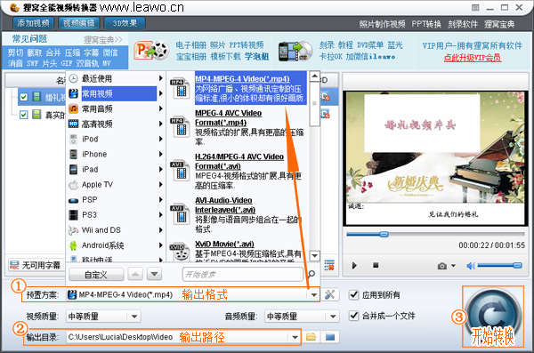The width and height of the screenshot is (534, 353).
Task: Click the play button under preview
Action: pos(354,265)
